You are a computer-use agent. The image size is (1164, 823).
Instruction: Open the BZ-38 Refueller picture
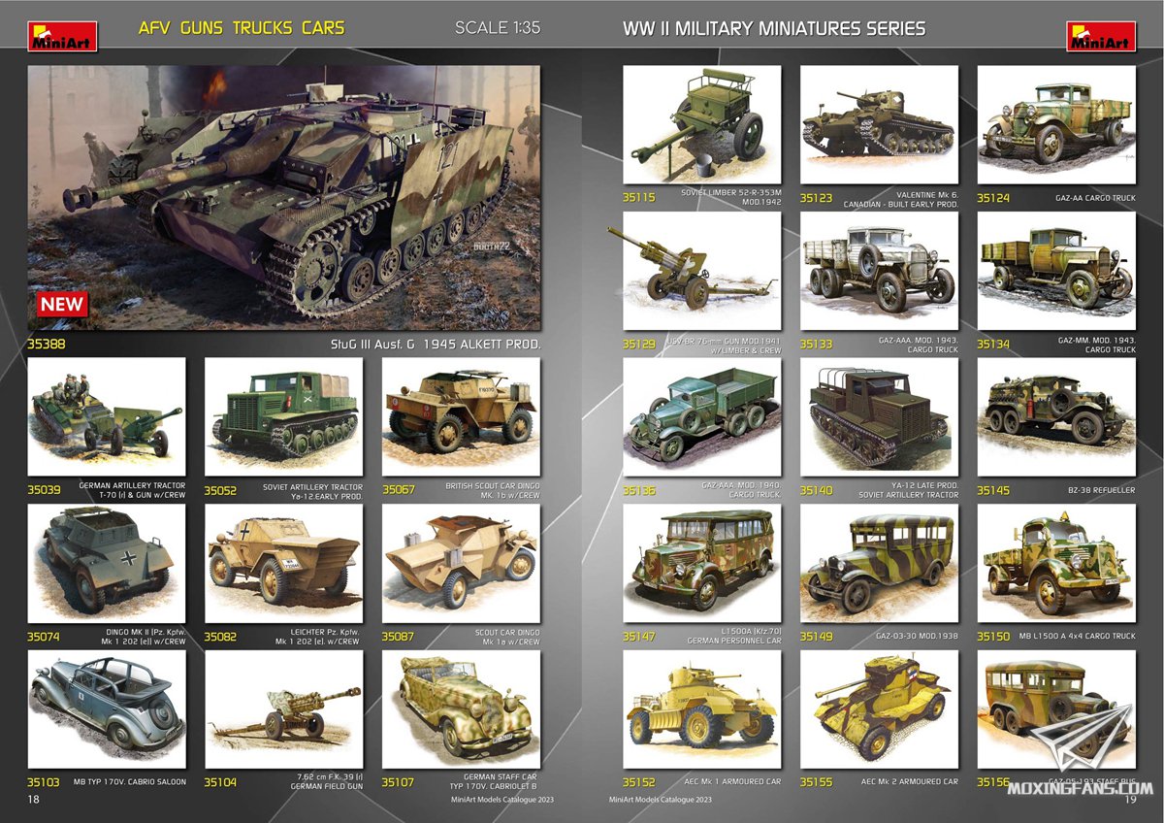[1056, 417]
